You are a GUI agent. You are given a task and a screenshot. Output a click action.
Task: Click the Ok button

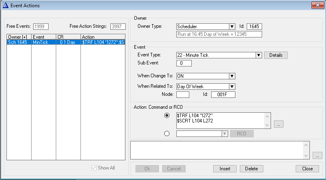(x=147, y=169)
